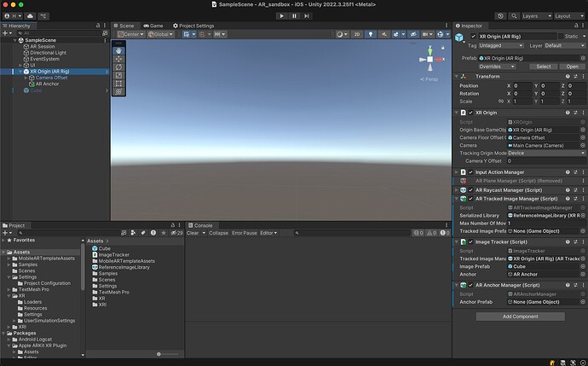Select the AR Session object in Hierarchy
The height and width of the screenshot is (366, 588).
pos(42,46)
